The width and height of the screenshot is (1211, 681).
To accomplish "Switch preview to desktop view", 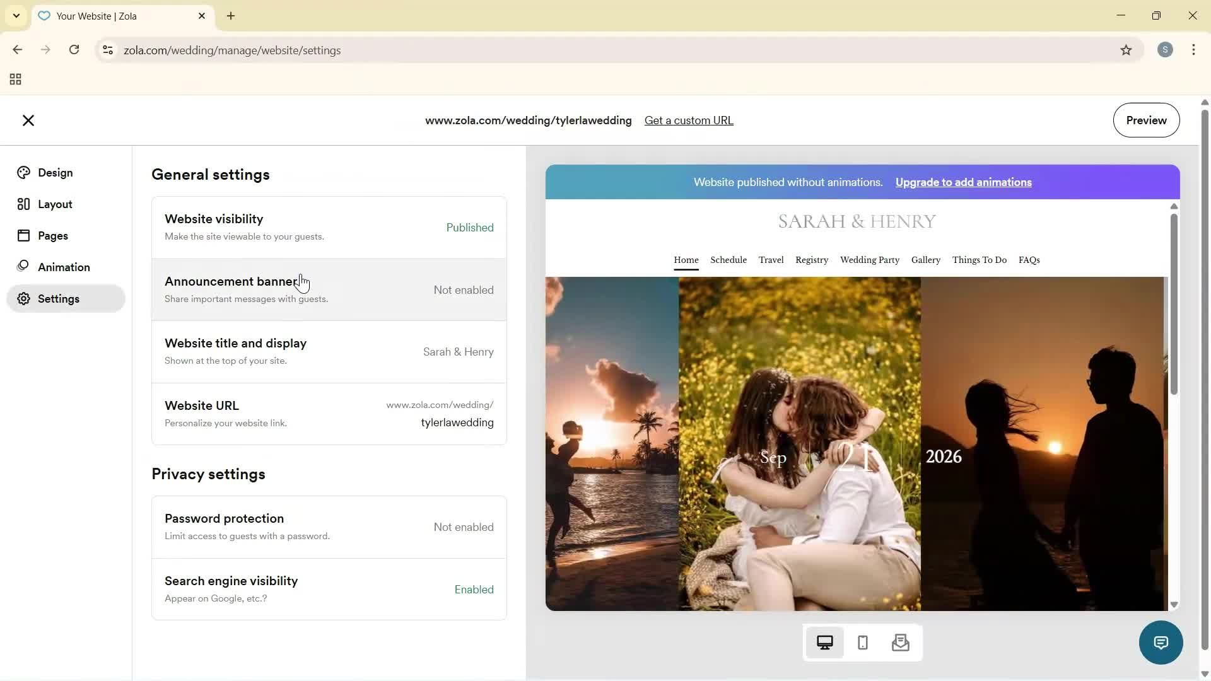I will [824, 642].
